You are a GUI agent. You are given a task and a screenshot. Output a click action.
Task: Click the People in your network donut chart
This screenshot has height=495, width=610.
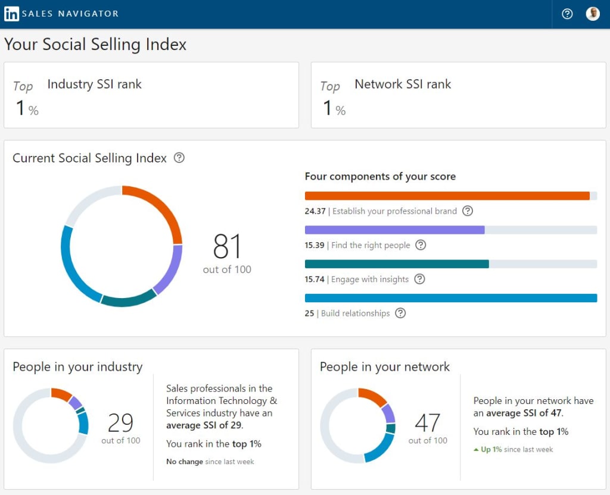(x=358, y=425)
